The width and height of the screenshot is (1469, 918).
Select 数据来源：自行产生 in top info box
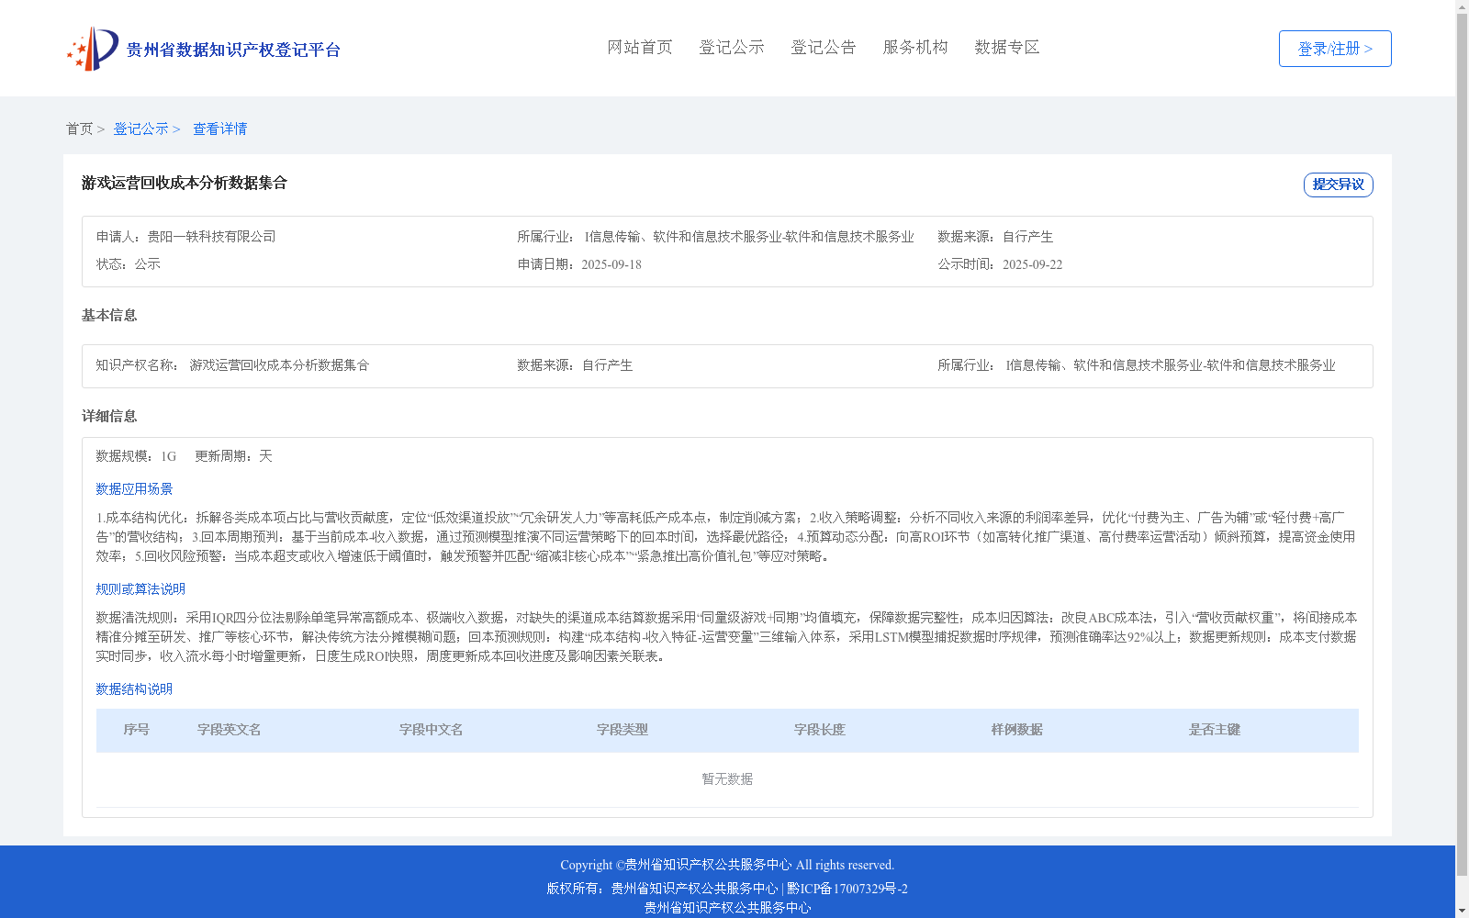(x=995, y=237)
